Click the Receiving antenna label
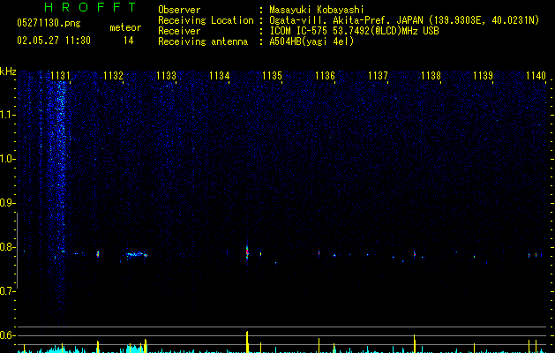 (203, 41)
